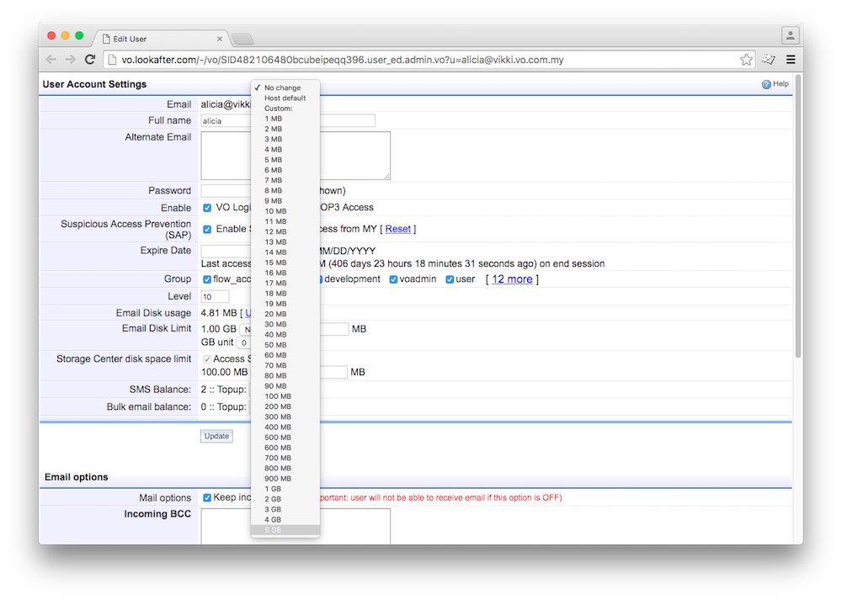Close the Edit User tab
The image size is (842, 600).
[x=220, y=39]
